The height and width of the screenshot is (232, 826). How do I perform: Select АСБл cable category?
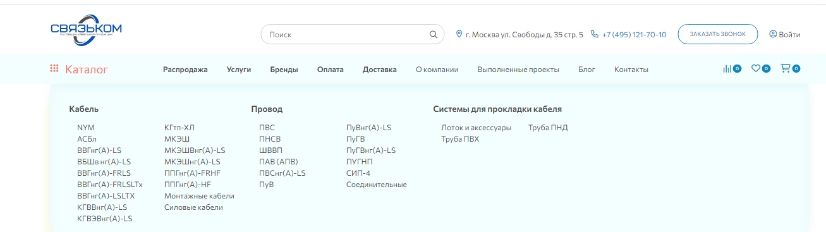(x=87, y=138)
